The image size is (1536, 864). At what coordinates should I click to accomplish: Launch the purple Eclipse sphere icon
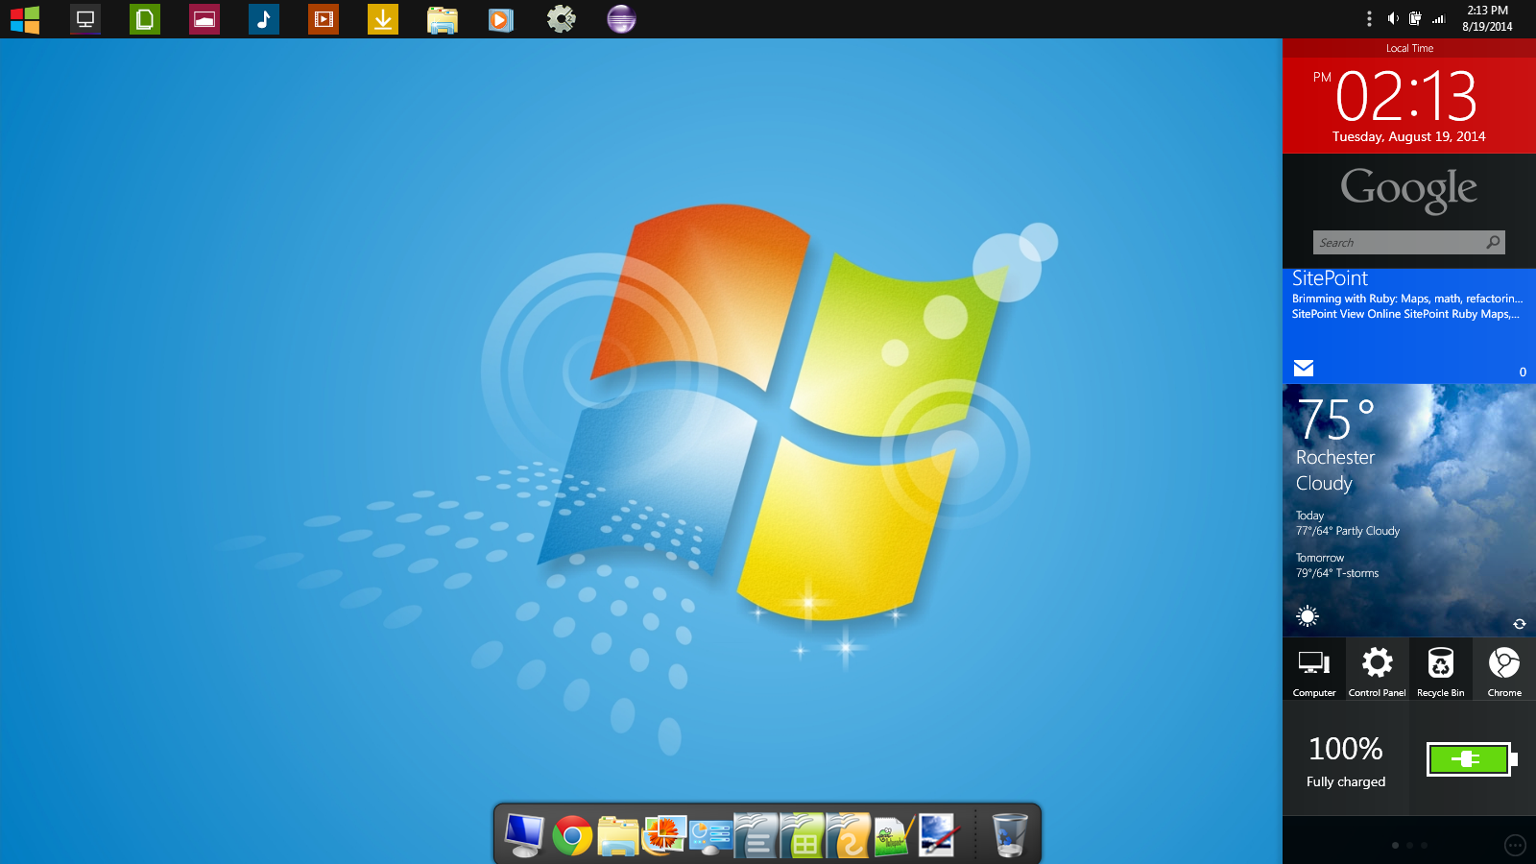[x=621, y=19]
